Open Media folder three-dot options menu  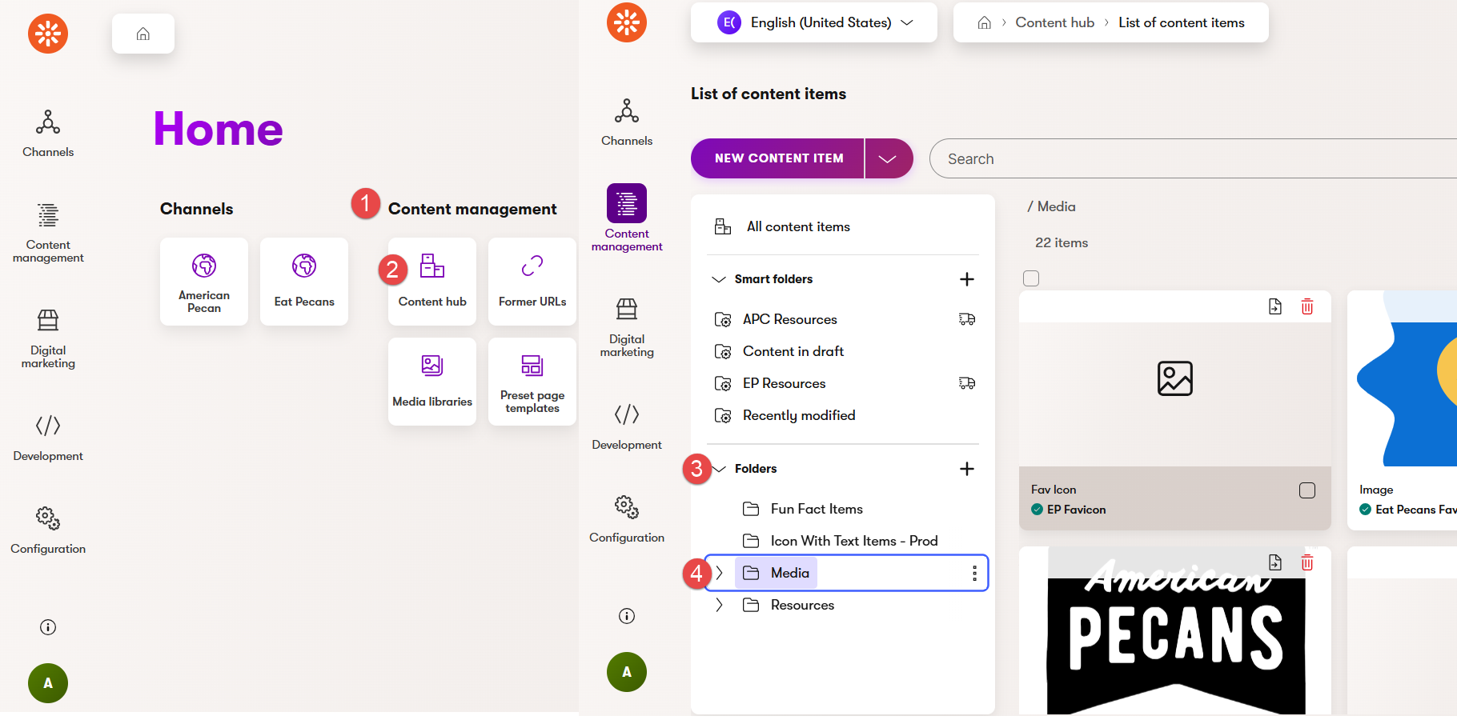973,573
